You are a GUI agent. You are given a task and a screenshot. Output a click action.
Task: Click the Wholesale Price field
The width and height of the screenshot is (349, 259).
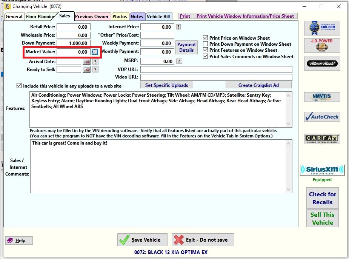(x=74, y=35)
